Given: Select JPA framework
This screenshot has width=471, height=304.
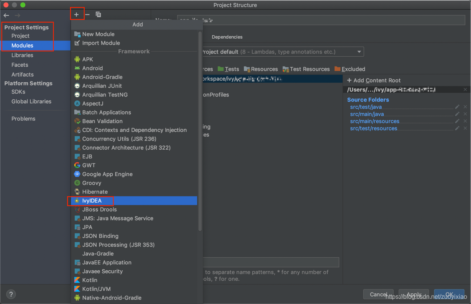Looking at the screenshot, I should coord(134,227).
